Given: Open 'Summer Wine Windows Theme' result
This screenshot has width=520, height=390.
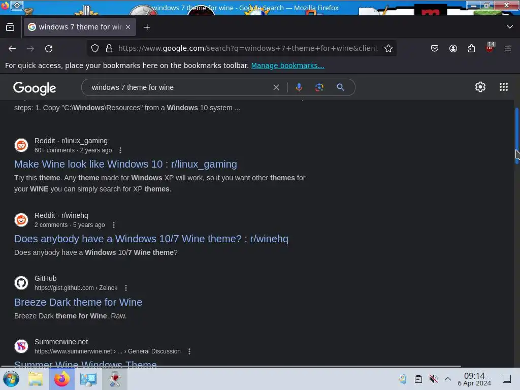Looking at the screenshot, I should (85, 364).
